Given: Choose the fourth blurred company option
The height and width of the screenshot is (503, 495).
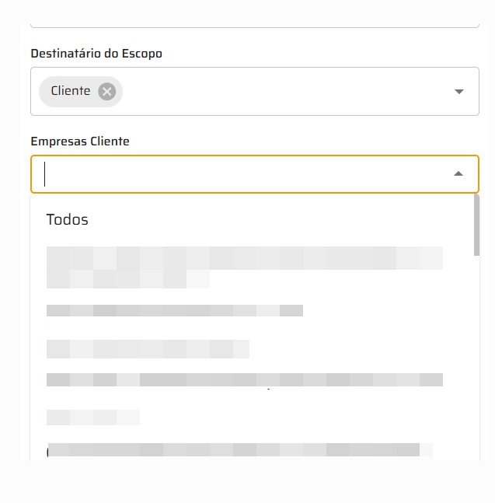Looking at the screenshot, I should click(x=244, y=380).
